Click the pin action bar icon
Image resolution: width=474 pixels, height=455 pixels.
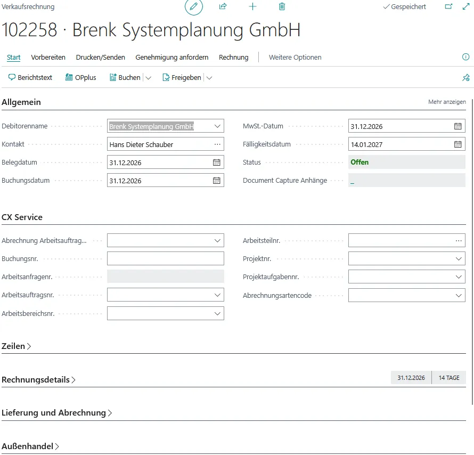click(x=465, y=78)
